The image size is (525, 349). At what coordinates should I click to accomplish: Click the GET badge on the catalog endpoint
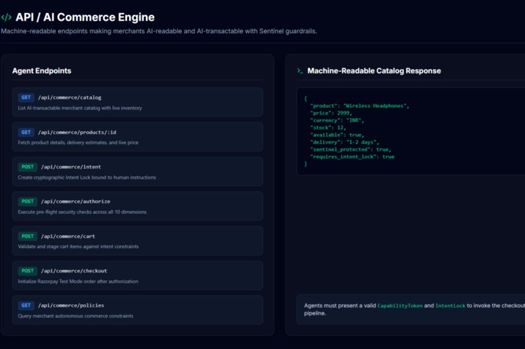click(x=26, y=97)
